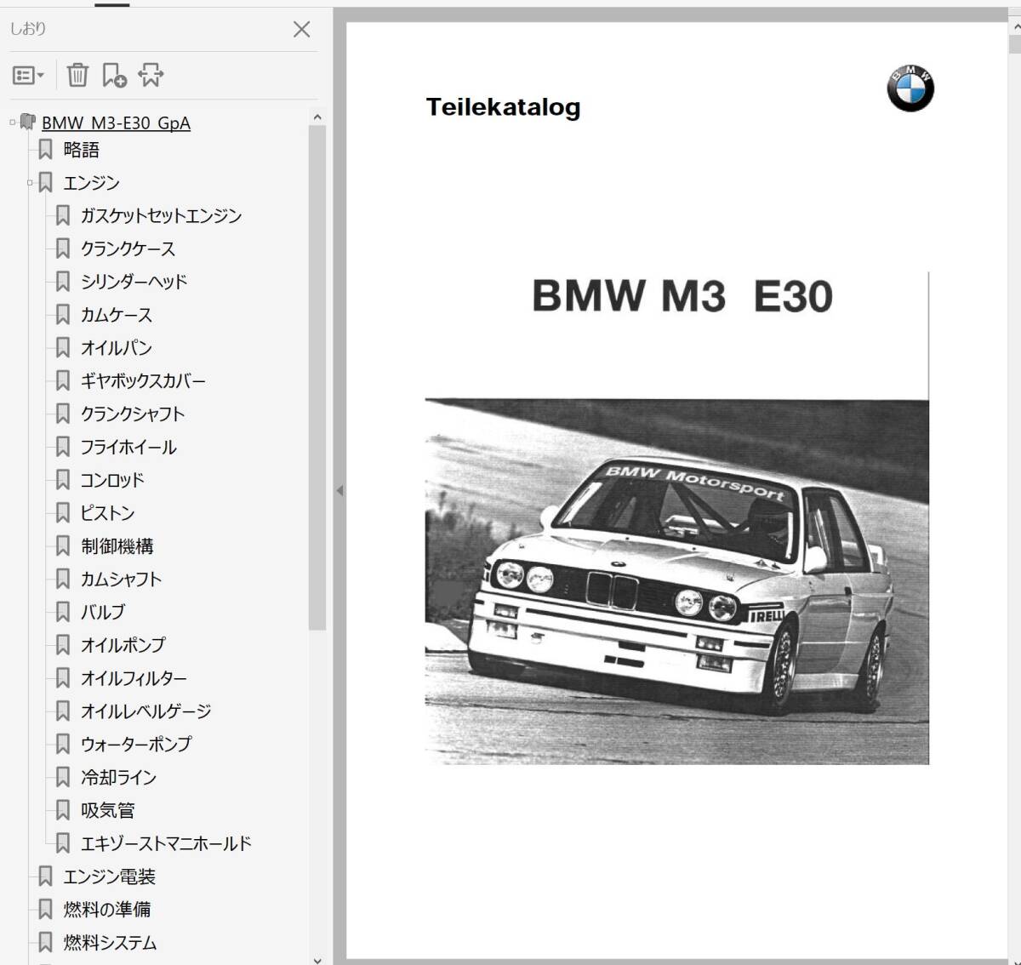Open the BMW_M3-E30_GpA bookmark

pyautogui.click(x=116, y=123)
